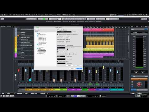
Task: Select VST System Link in device tree
Action: [40, 54]
